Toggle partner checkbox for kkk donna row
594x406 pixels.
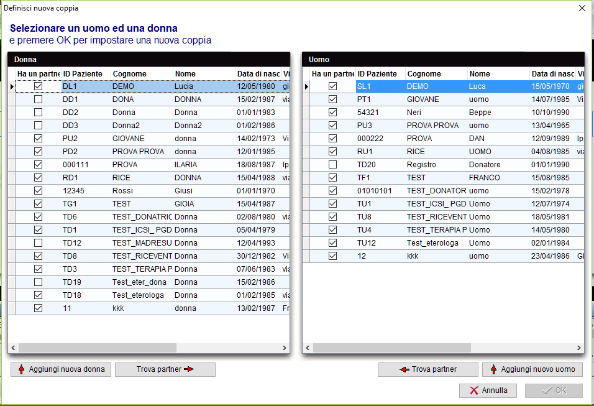click(38, 308)
